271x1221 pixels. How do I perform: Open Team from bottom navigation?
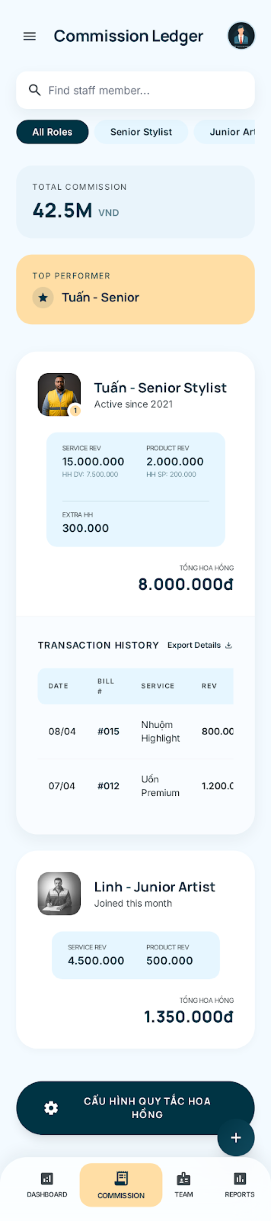(x=183, y=1184)
